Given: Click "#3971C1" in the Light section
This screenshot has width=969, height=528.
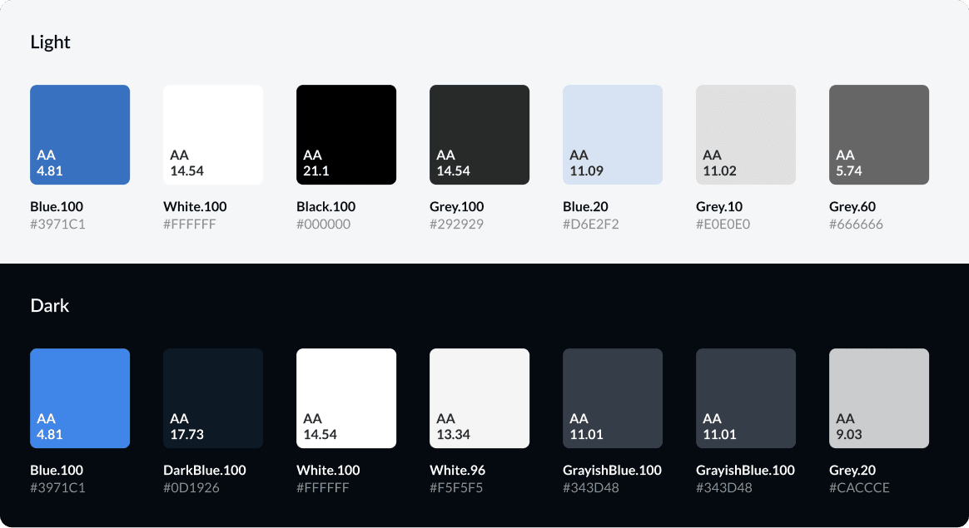Looking at the screenshot, I should tap(57, 225).
